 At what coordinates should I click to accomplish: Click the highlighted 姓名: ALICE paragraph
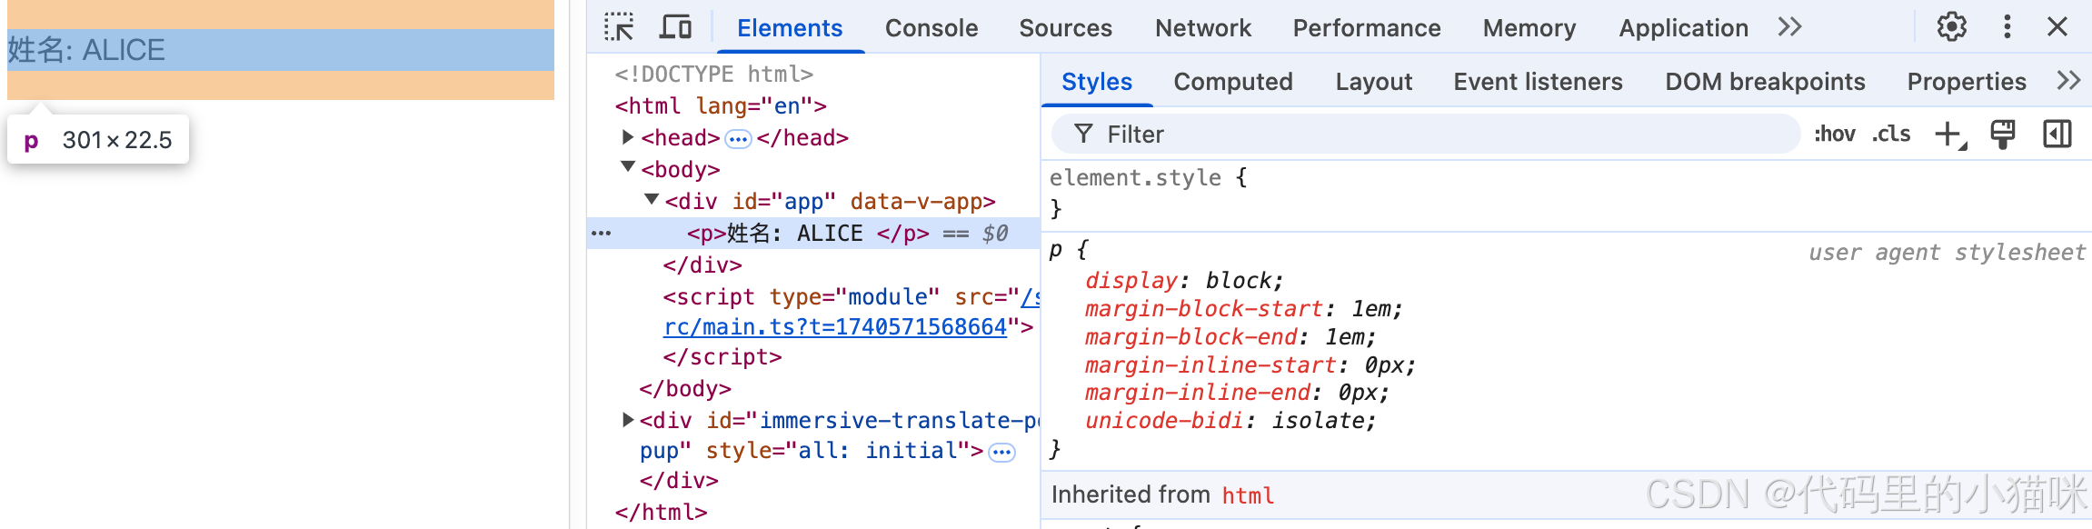coord(281,50)
